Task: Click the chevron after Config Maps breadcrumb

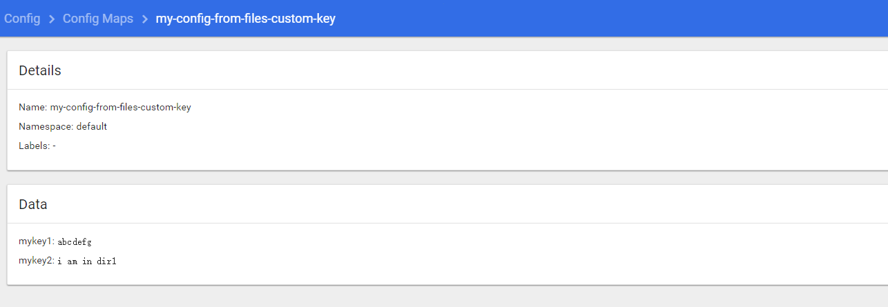Action: point(144,19)
